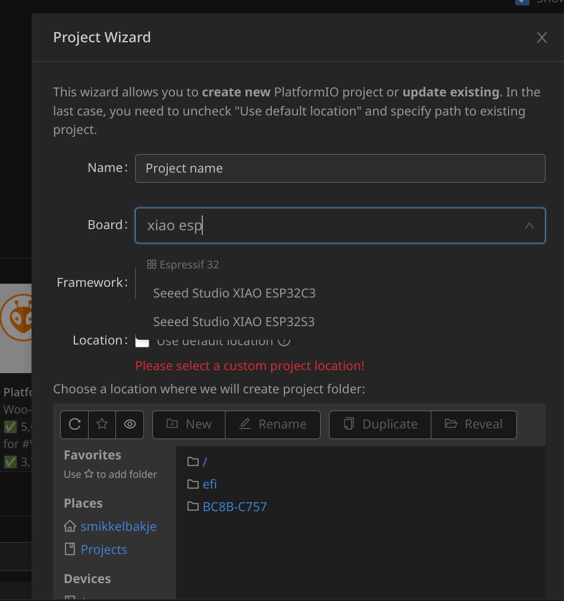Go to smikkelbakje home folder
This screenshot has width=564, height=601.
(x=118, y=526)
